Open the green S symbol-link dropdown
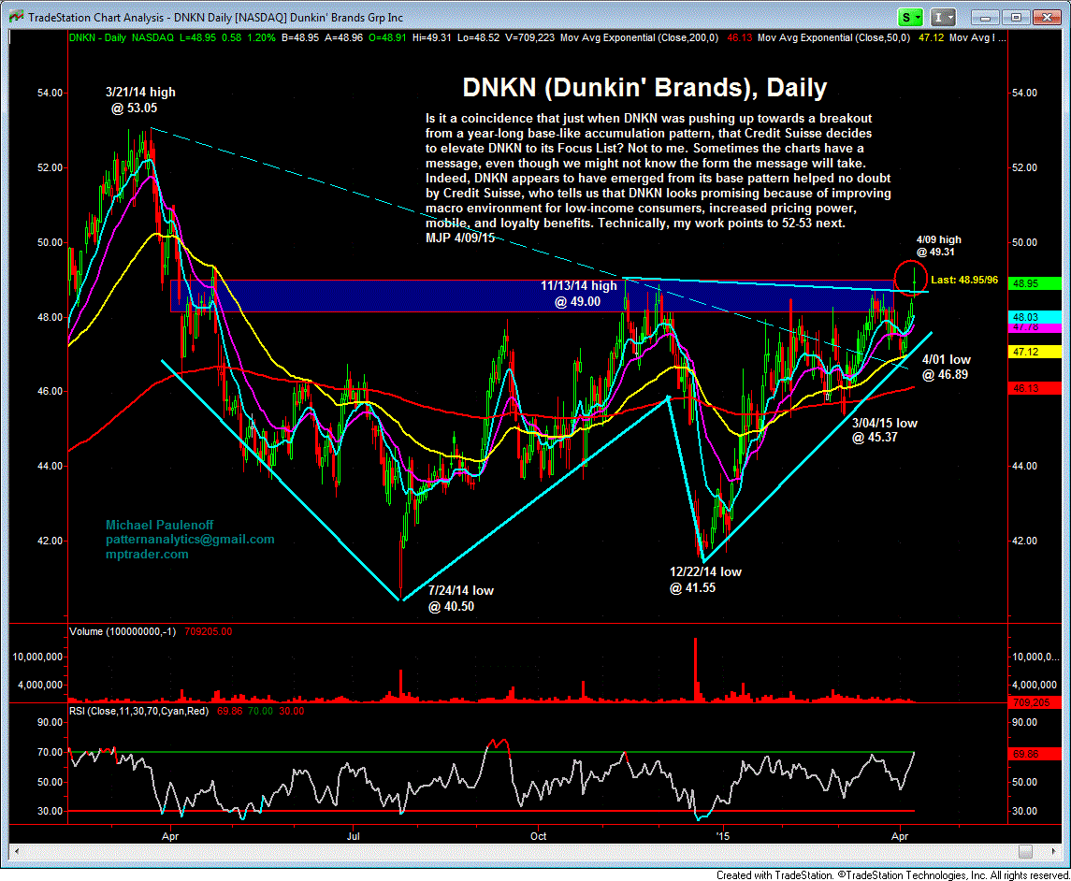Image resolution: width=1071 pixels, height=881 pixels. point(910,17)
